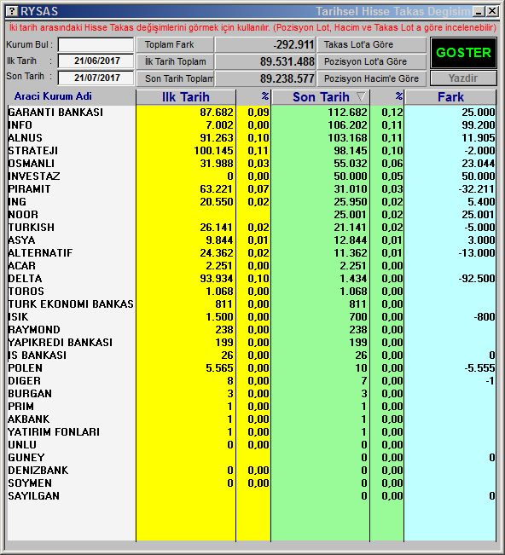The width and height of the screenshot is (505, 555).
Task: Select the DELTA row
Action: 252,278
